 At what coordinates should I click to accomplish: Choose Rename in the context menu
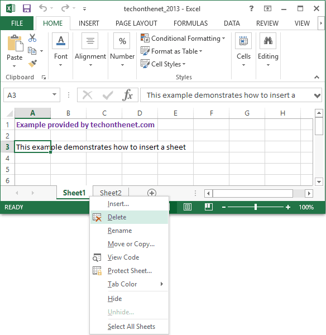click(129, 231)
